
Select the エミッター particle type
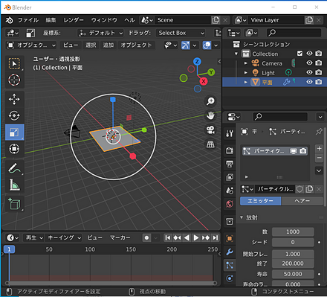(x=260, y=201)
